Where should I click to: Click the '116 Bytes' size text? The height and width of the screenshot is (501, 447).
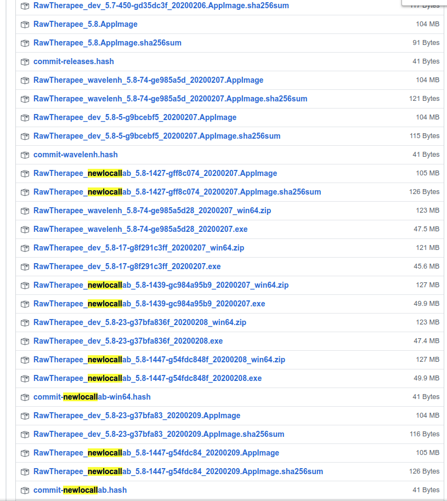(425, 434)
